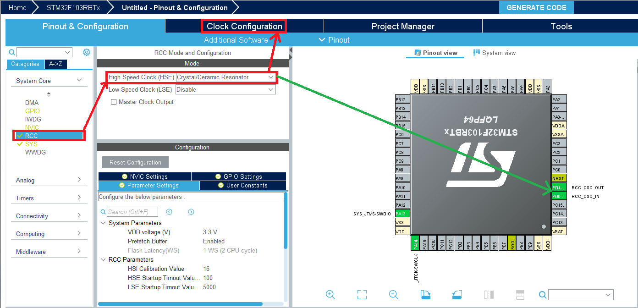Go to next search result in parameters
The width and height of the screenshot is (638, 308).
click(x=191, y=212)
